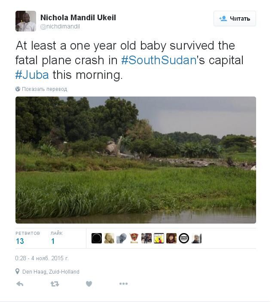The height and width of the screenshot is (302, 275).
Task: Enlarge the plane crash photo
Action: click(x=136, y=160)
